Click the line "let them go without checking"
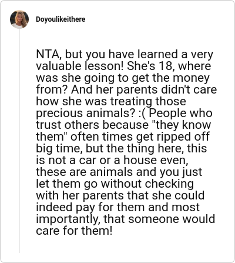235x263 pixels. tap(115, 184)
